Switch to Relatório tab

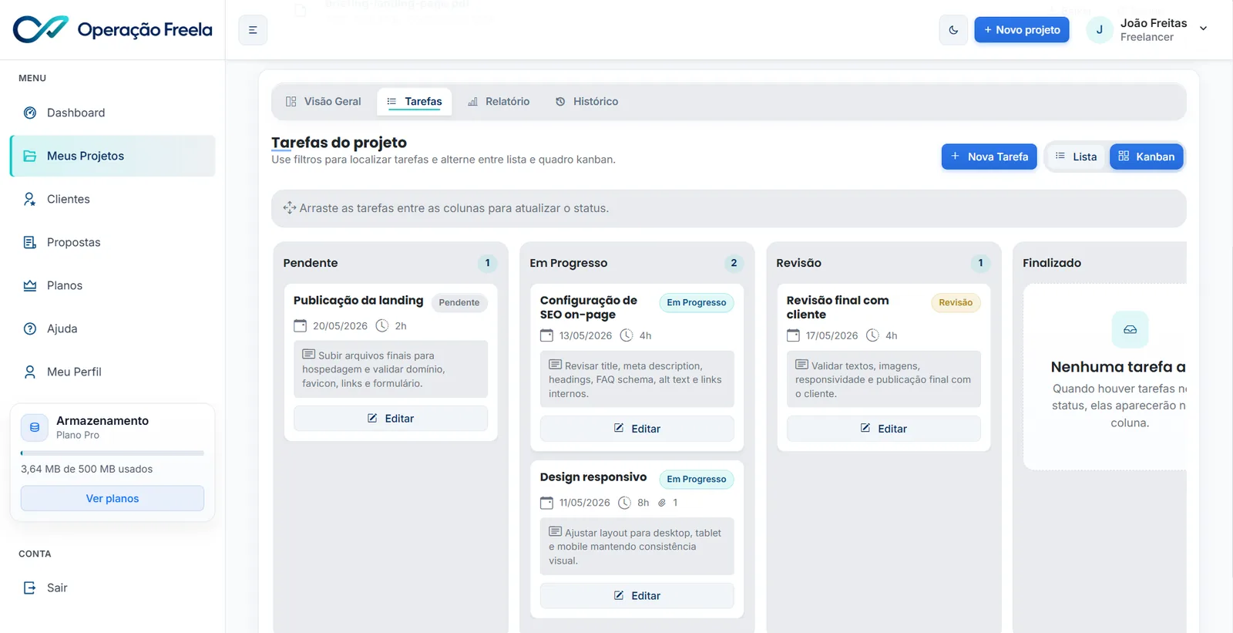499,102
